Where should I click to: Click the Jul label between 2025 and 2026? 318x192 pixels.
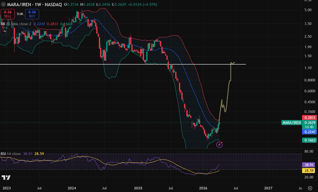pos(170,188)
